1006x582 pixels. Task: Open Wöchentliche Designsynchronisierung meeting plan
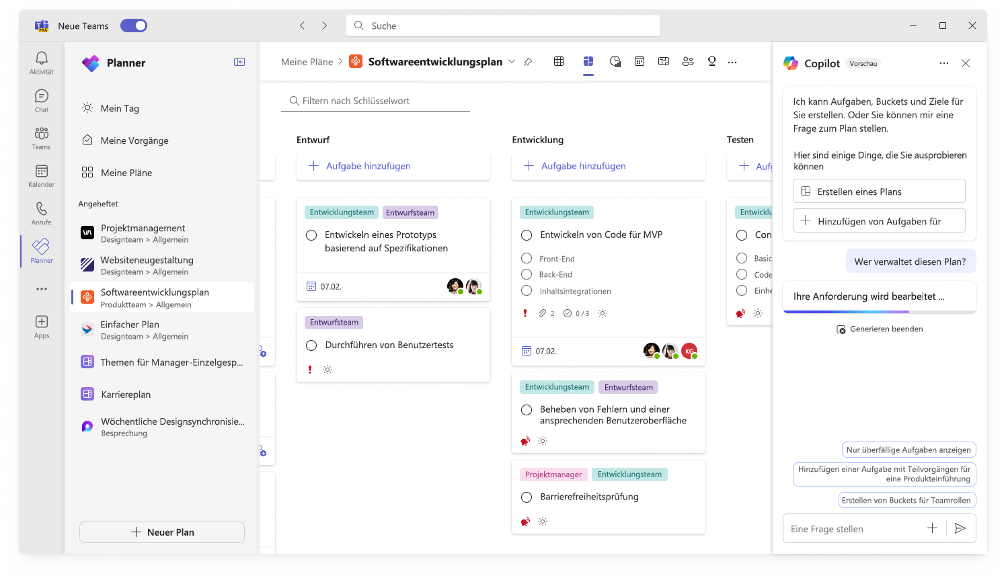tap(162, 427)
